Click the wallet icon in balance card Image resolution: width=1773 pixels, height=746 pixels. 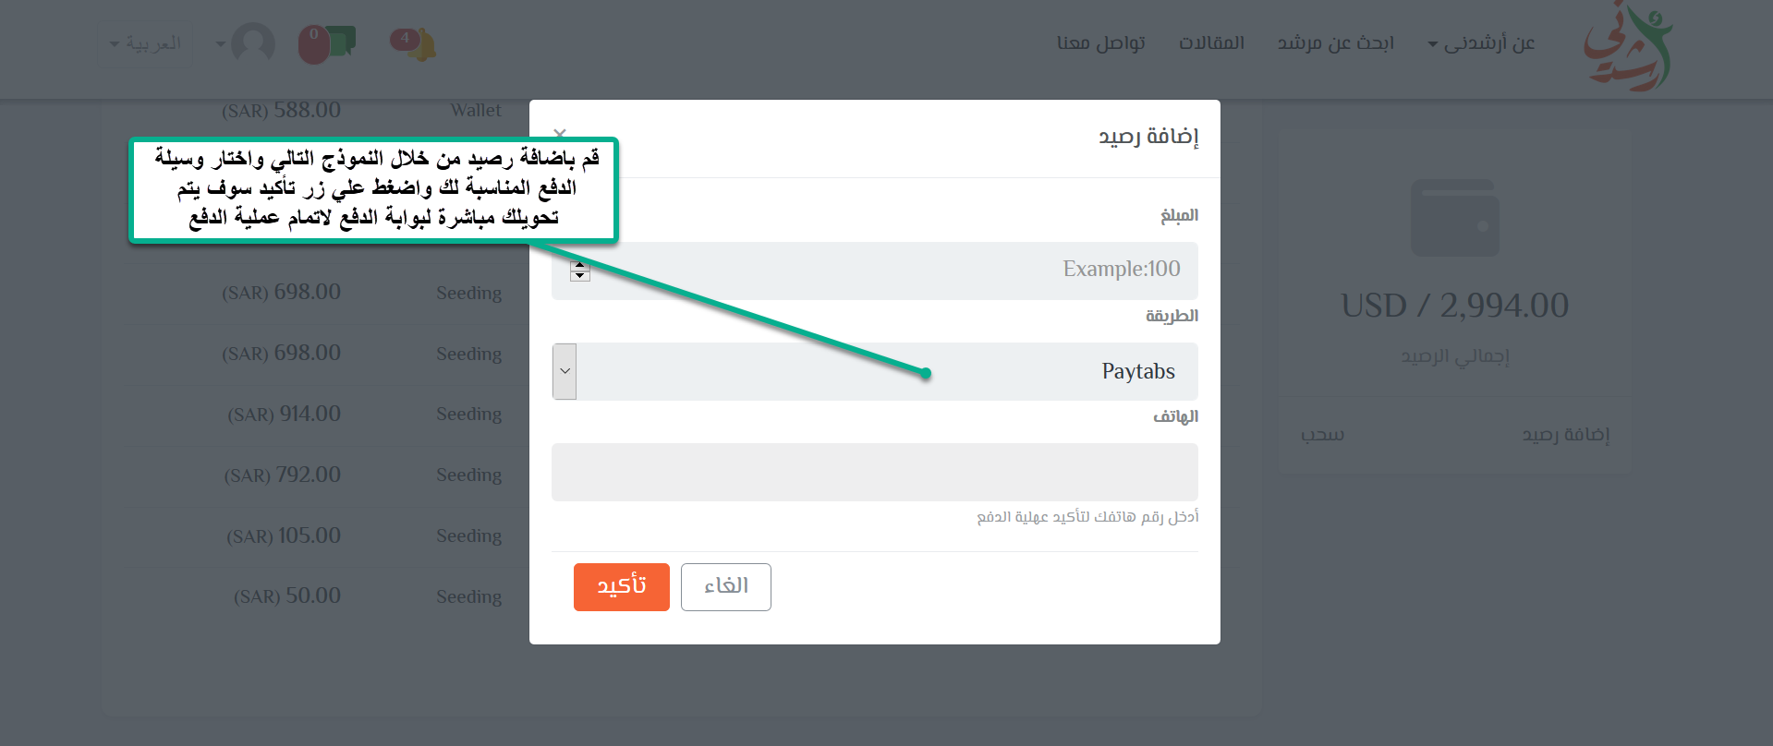(x=1454, y=219)
